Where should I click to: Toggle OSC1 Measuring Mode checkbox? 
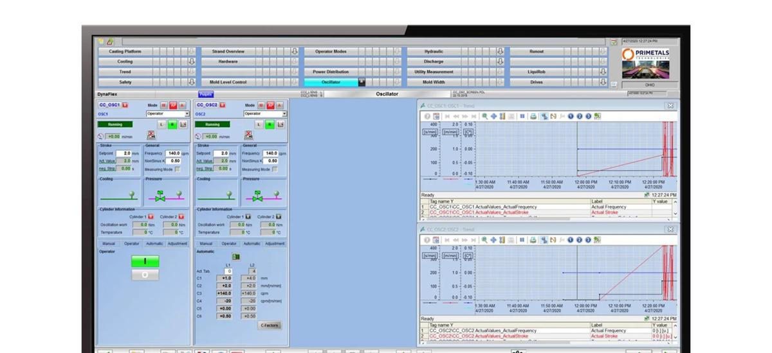(x=178, y=169)
